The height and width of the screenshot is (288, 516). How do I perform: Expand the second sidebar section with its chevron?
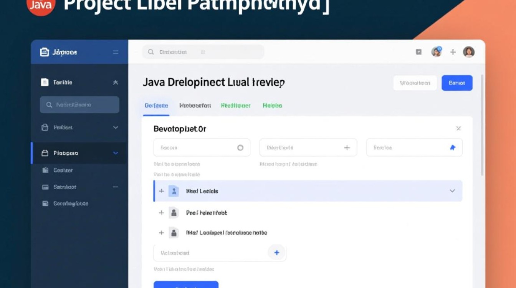pyautogui.click(x=116, y=127)
